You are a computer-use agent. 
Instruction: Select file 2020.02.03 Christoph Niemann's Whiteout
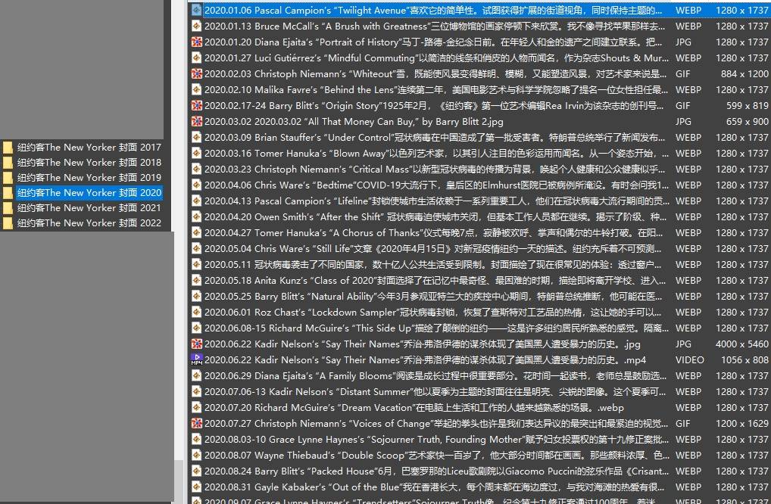point(435,73)
